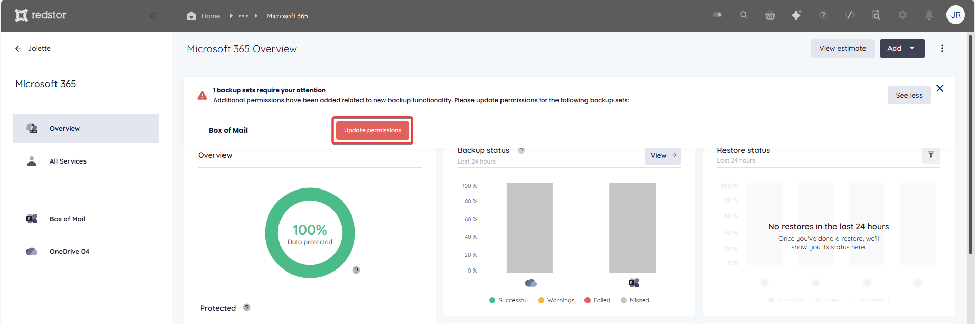Viewport: 975px width, 324px height.
Task: Click the help icon next to Protected
Action: 247,307
